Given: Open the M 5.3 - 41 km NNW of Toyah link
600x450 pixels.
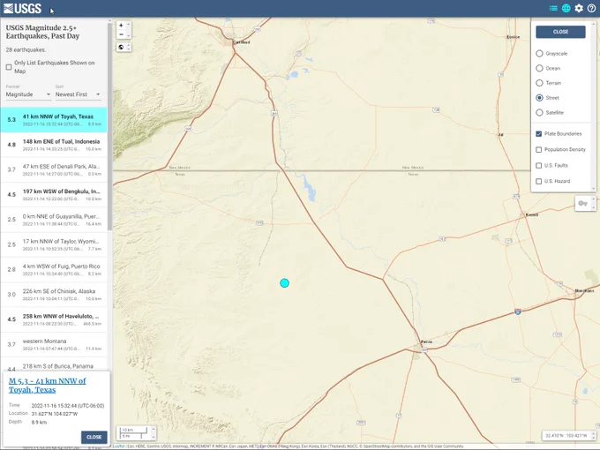Looking at the screenshot, I should coord(47,386).
